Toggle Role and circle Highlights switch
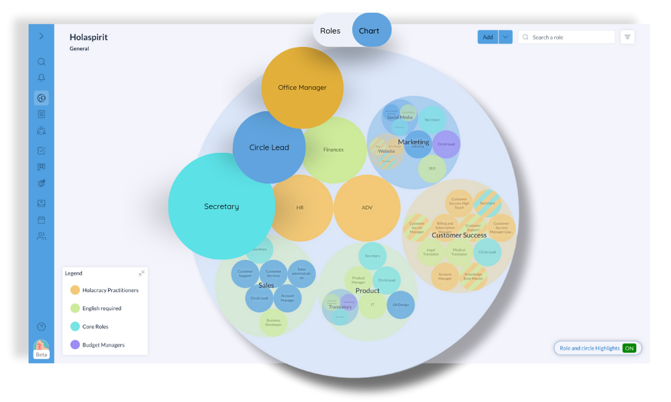The height and width of the screenshot is (402, 671). point(629,348)
